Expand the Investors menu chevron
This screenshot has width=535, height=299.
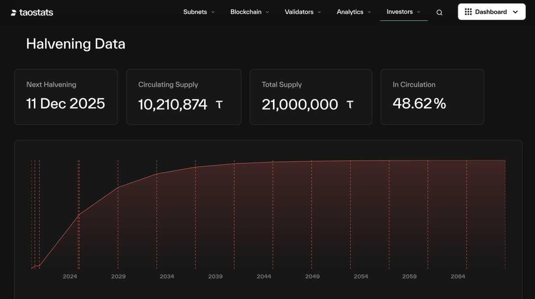pos(419,12)
